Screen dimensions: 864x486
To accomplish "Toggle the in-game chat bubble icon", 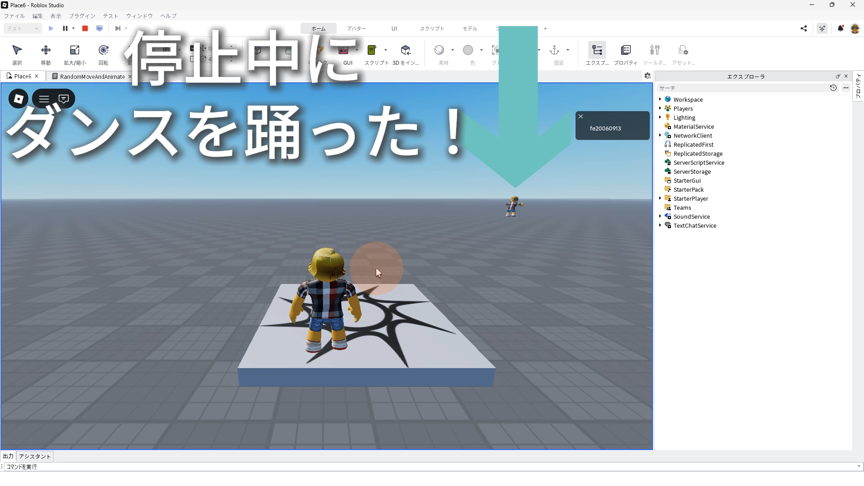I will coord(64,99).
